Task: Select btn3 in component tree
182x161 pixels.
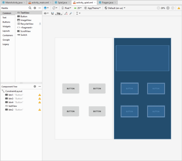Action: [21, 99]
